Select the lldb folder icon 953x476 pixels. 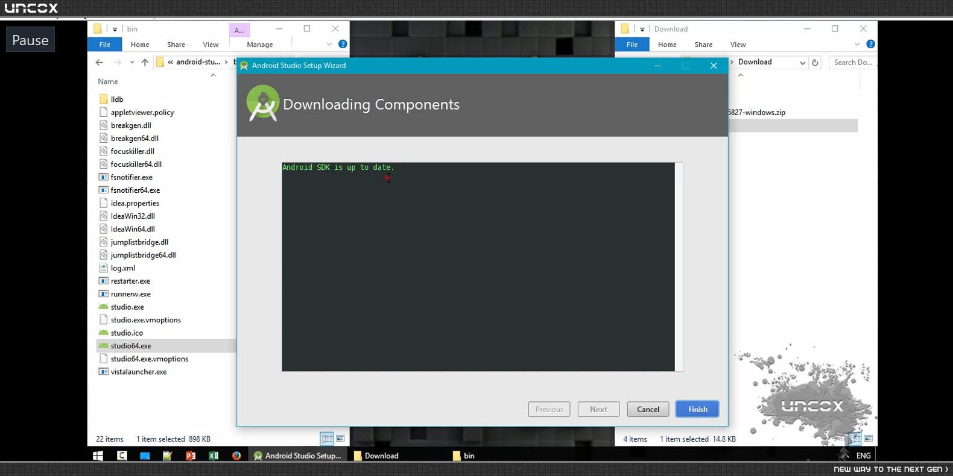[x=103, y=99]
